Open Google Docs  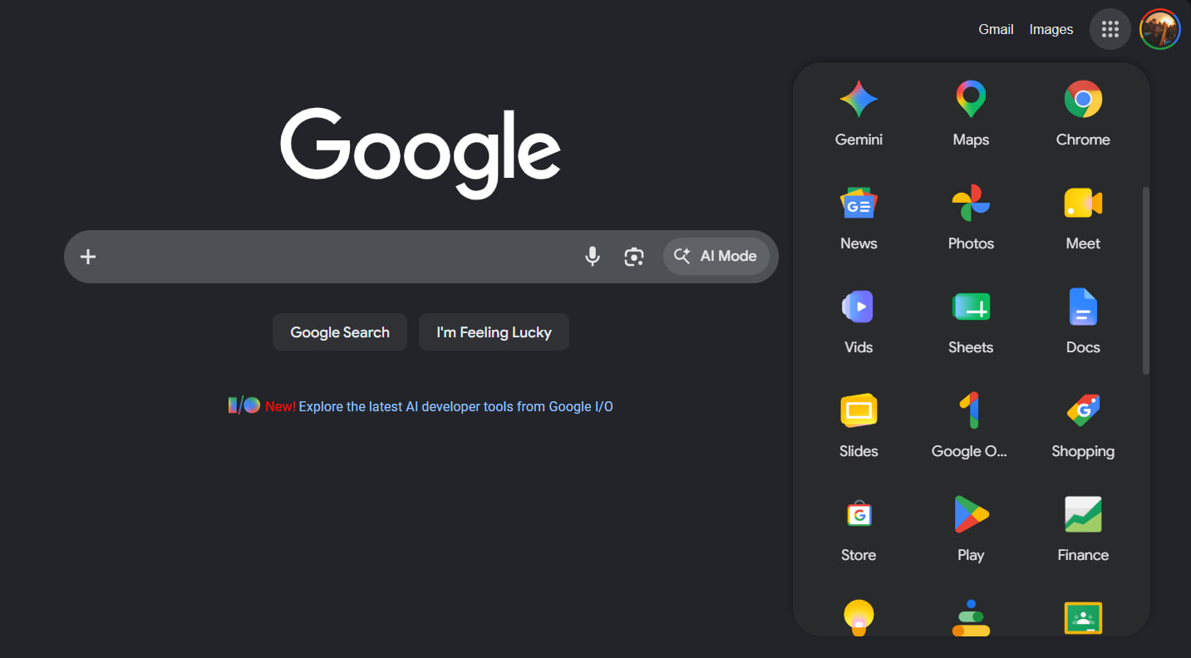(1083, 322)
